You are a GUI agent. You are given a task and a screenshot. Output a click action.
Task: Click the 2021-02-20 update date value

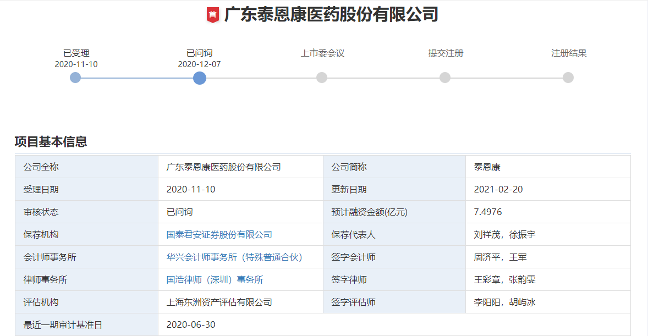(498, 189)
